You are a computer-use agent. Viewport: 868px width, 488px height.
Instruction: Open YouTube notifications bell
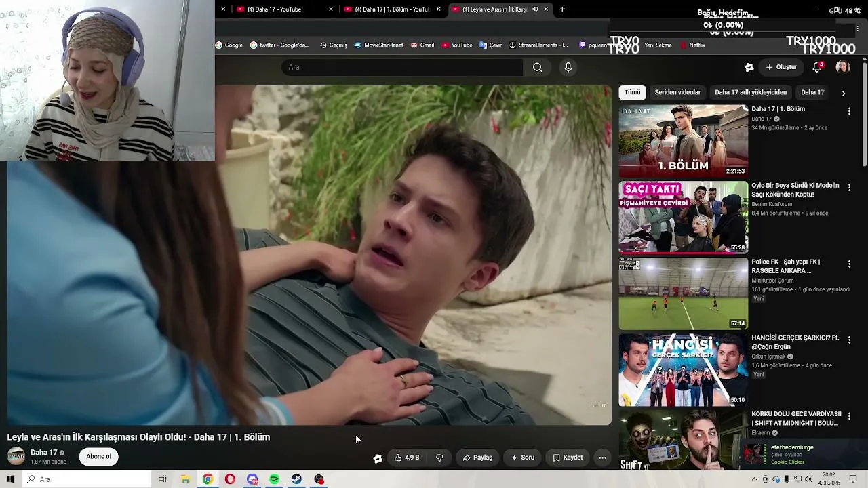pos(817,67)
